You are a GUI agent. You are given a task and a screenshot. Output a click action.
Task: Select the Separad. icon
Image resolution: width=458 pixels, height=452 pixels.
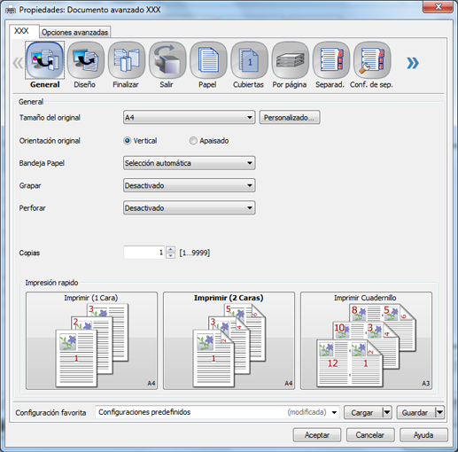point(331,60)
